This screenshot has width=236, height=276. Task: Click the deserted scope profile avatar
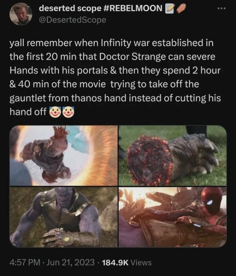(x=20, y=13)
